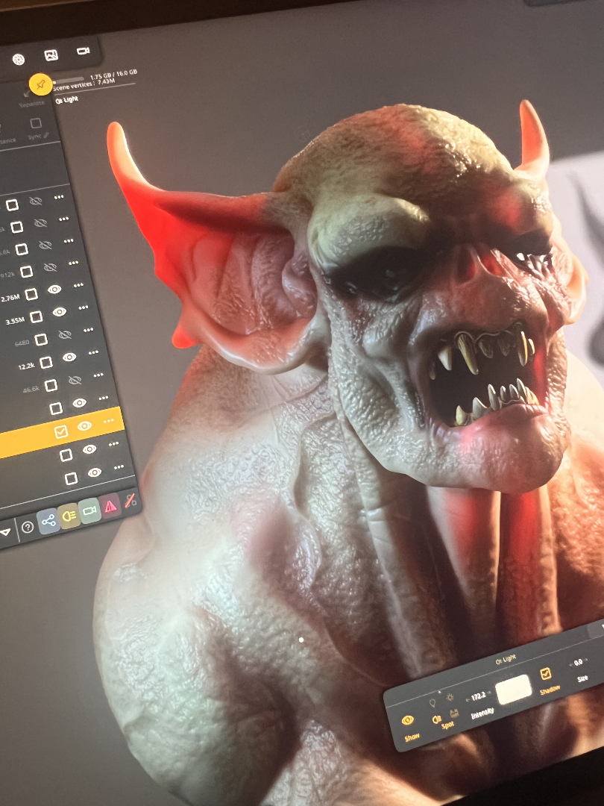Toggle the Show eye in the Light panel
The image size is (604, 806).
pos(409,720)
